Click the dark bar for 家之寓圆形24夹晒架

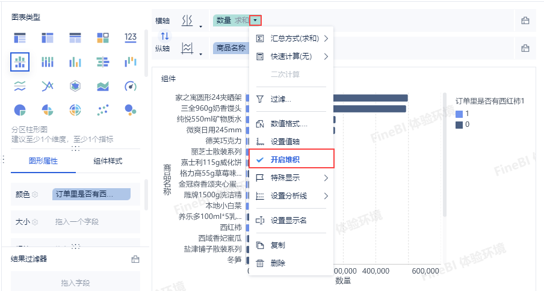[370, 98]
